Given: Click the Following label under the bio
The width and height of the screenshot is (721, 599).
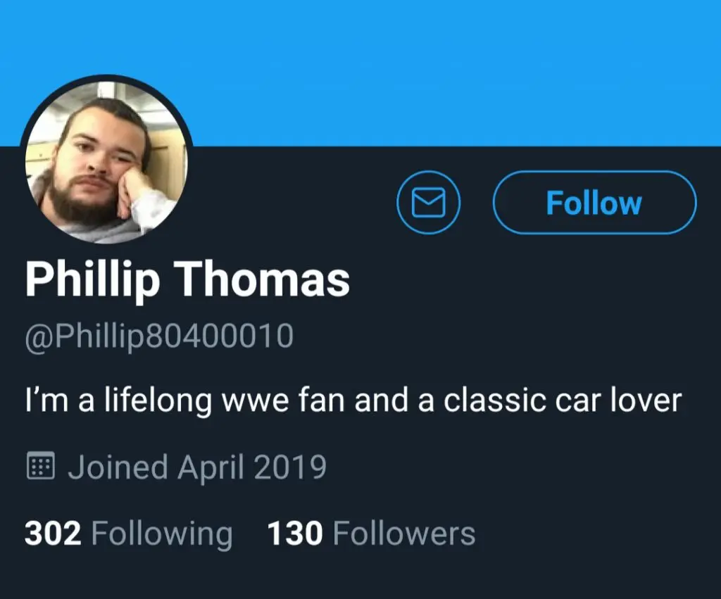Looking at the screenshot, I should [162, 534].
